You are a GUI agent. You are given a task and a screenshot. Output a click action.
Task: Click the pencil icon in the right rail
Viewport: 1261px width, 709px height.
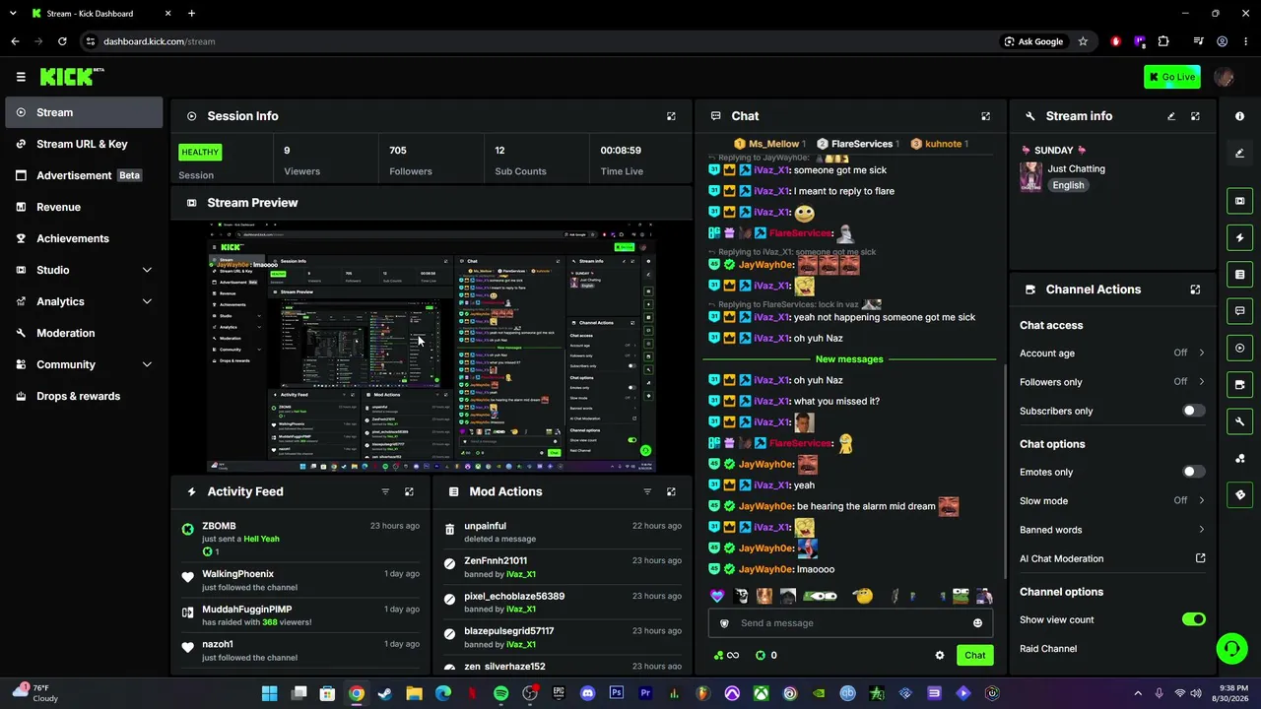tap(1239, 153)
